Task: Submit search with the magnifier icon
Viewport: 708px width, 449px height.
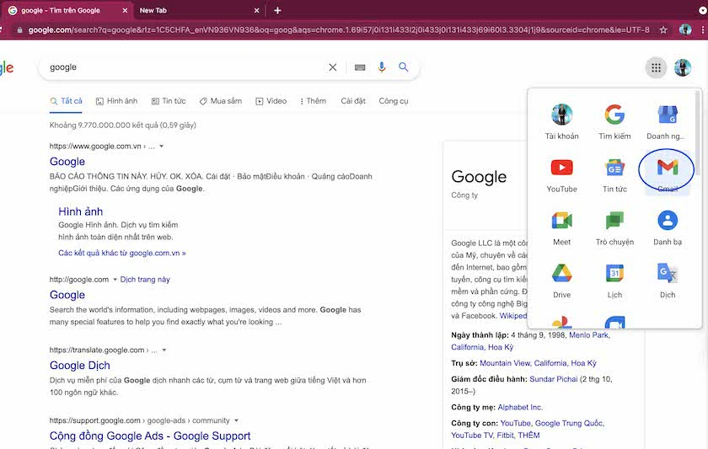Action: tap(403, 67)
